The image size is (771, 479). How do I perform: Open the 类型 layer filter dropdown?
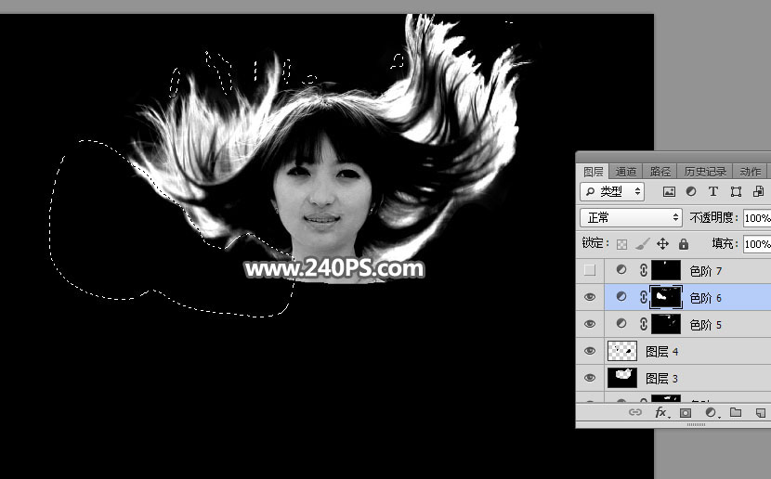613,192
